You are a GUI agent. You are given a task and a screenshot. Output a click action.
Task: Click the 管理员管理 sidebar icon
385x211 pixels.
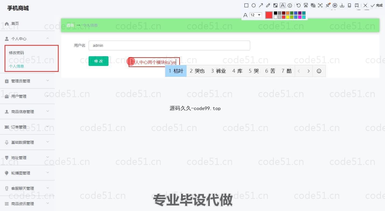click(7, 81)
